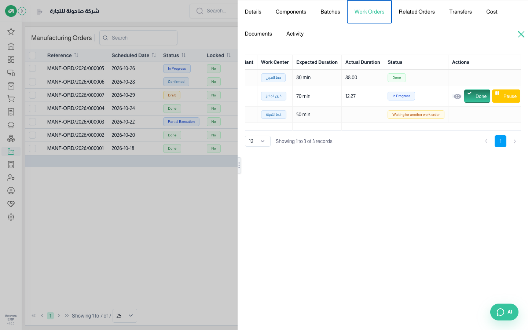Tick the select-all checkbox in table header
The image size is (528, 330).
[33, 55]
